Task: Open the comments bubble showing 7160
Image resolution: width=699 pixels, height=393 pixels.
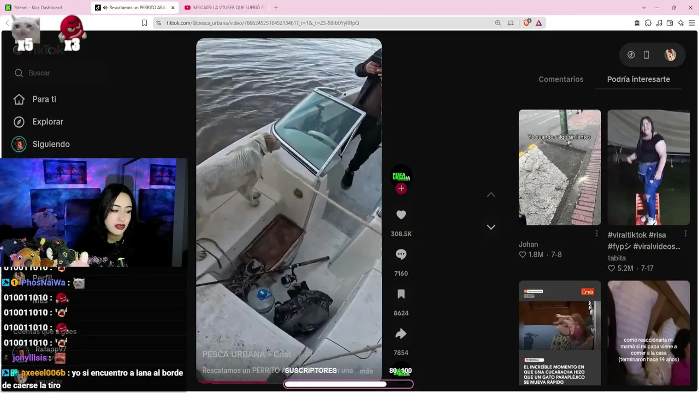Action: [x=401, y=254]
